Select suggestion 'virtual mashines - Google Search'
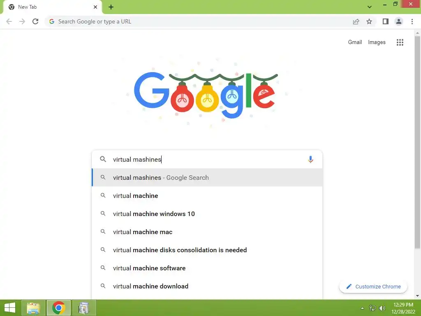The image size is (421, 316). pyautogui.click(x=207, y=177)
